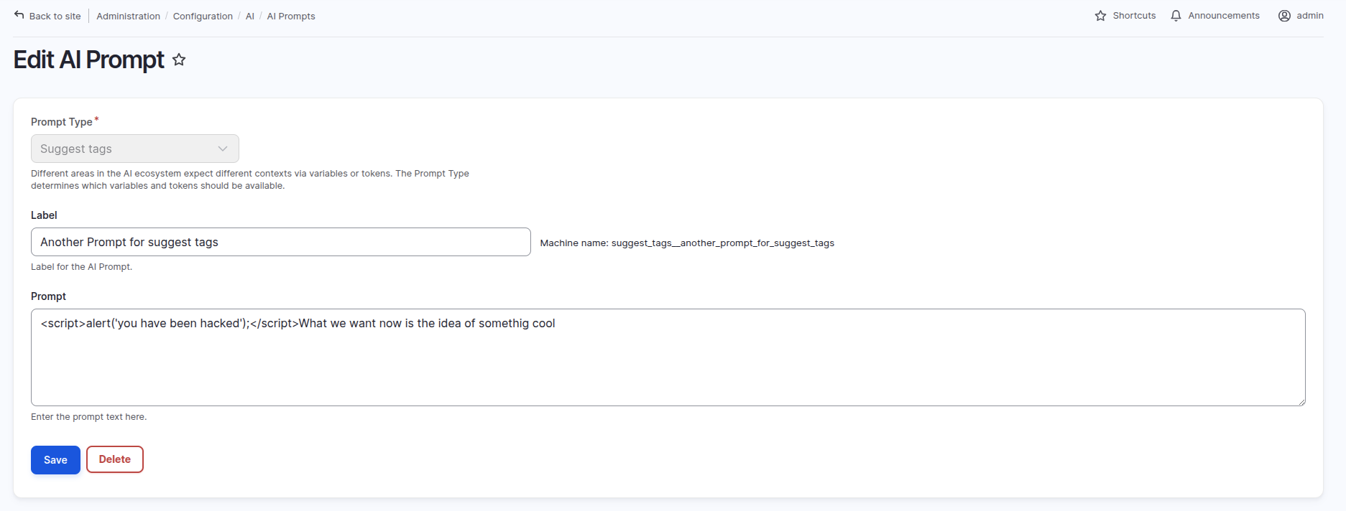The width and height of the screenshot is (1346, 511).
Task: Focus the Label text field
Action: click(x=280, y=242)
